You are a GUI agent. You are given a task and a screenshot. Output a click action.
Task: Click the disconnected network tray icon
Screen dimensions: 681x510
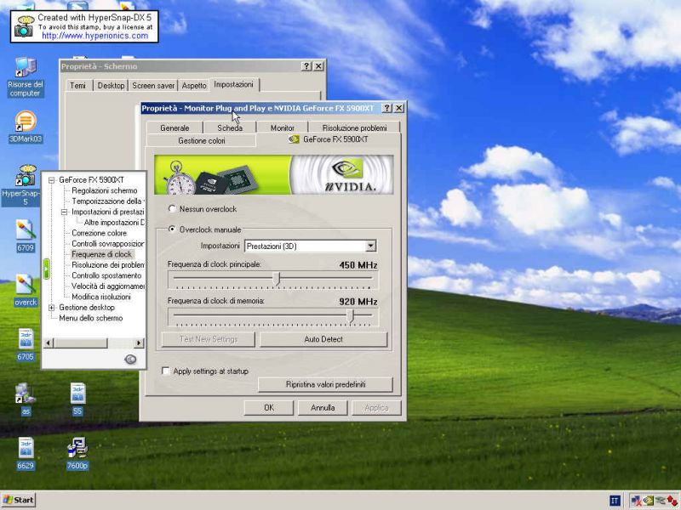(636, 501)
